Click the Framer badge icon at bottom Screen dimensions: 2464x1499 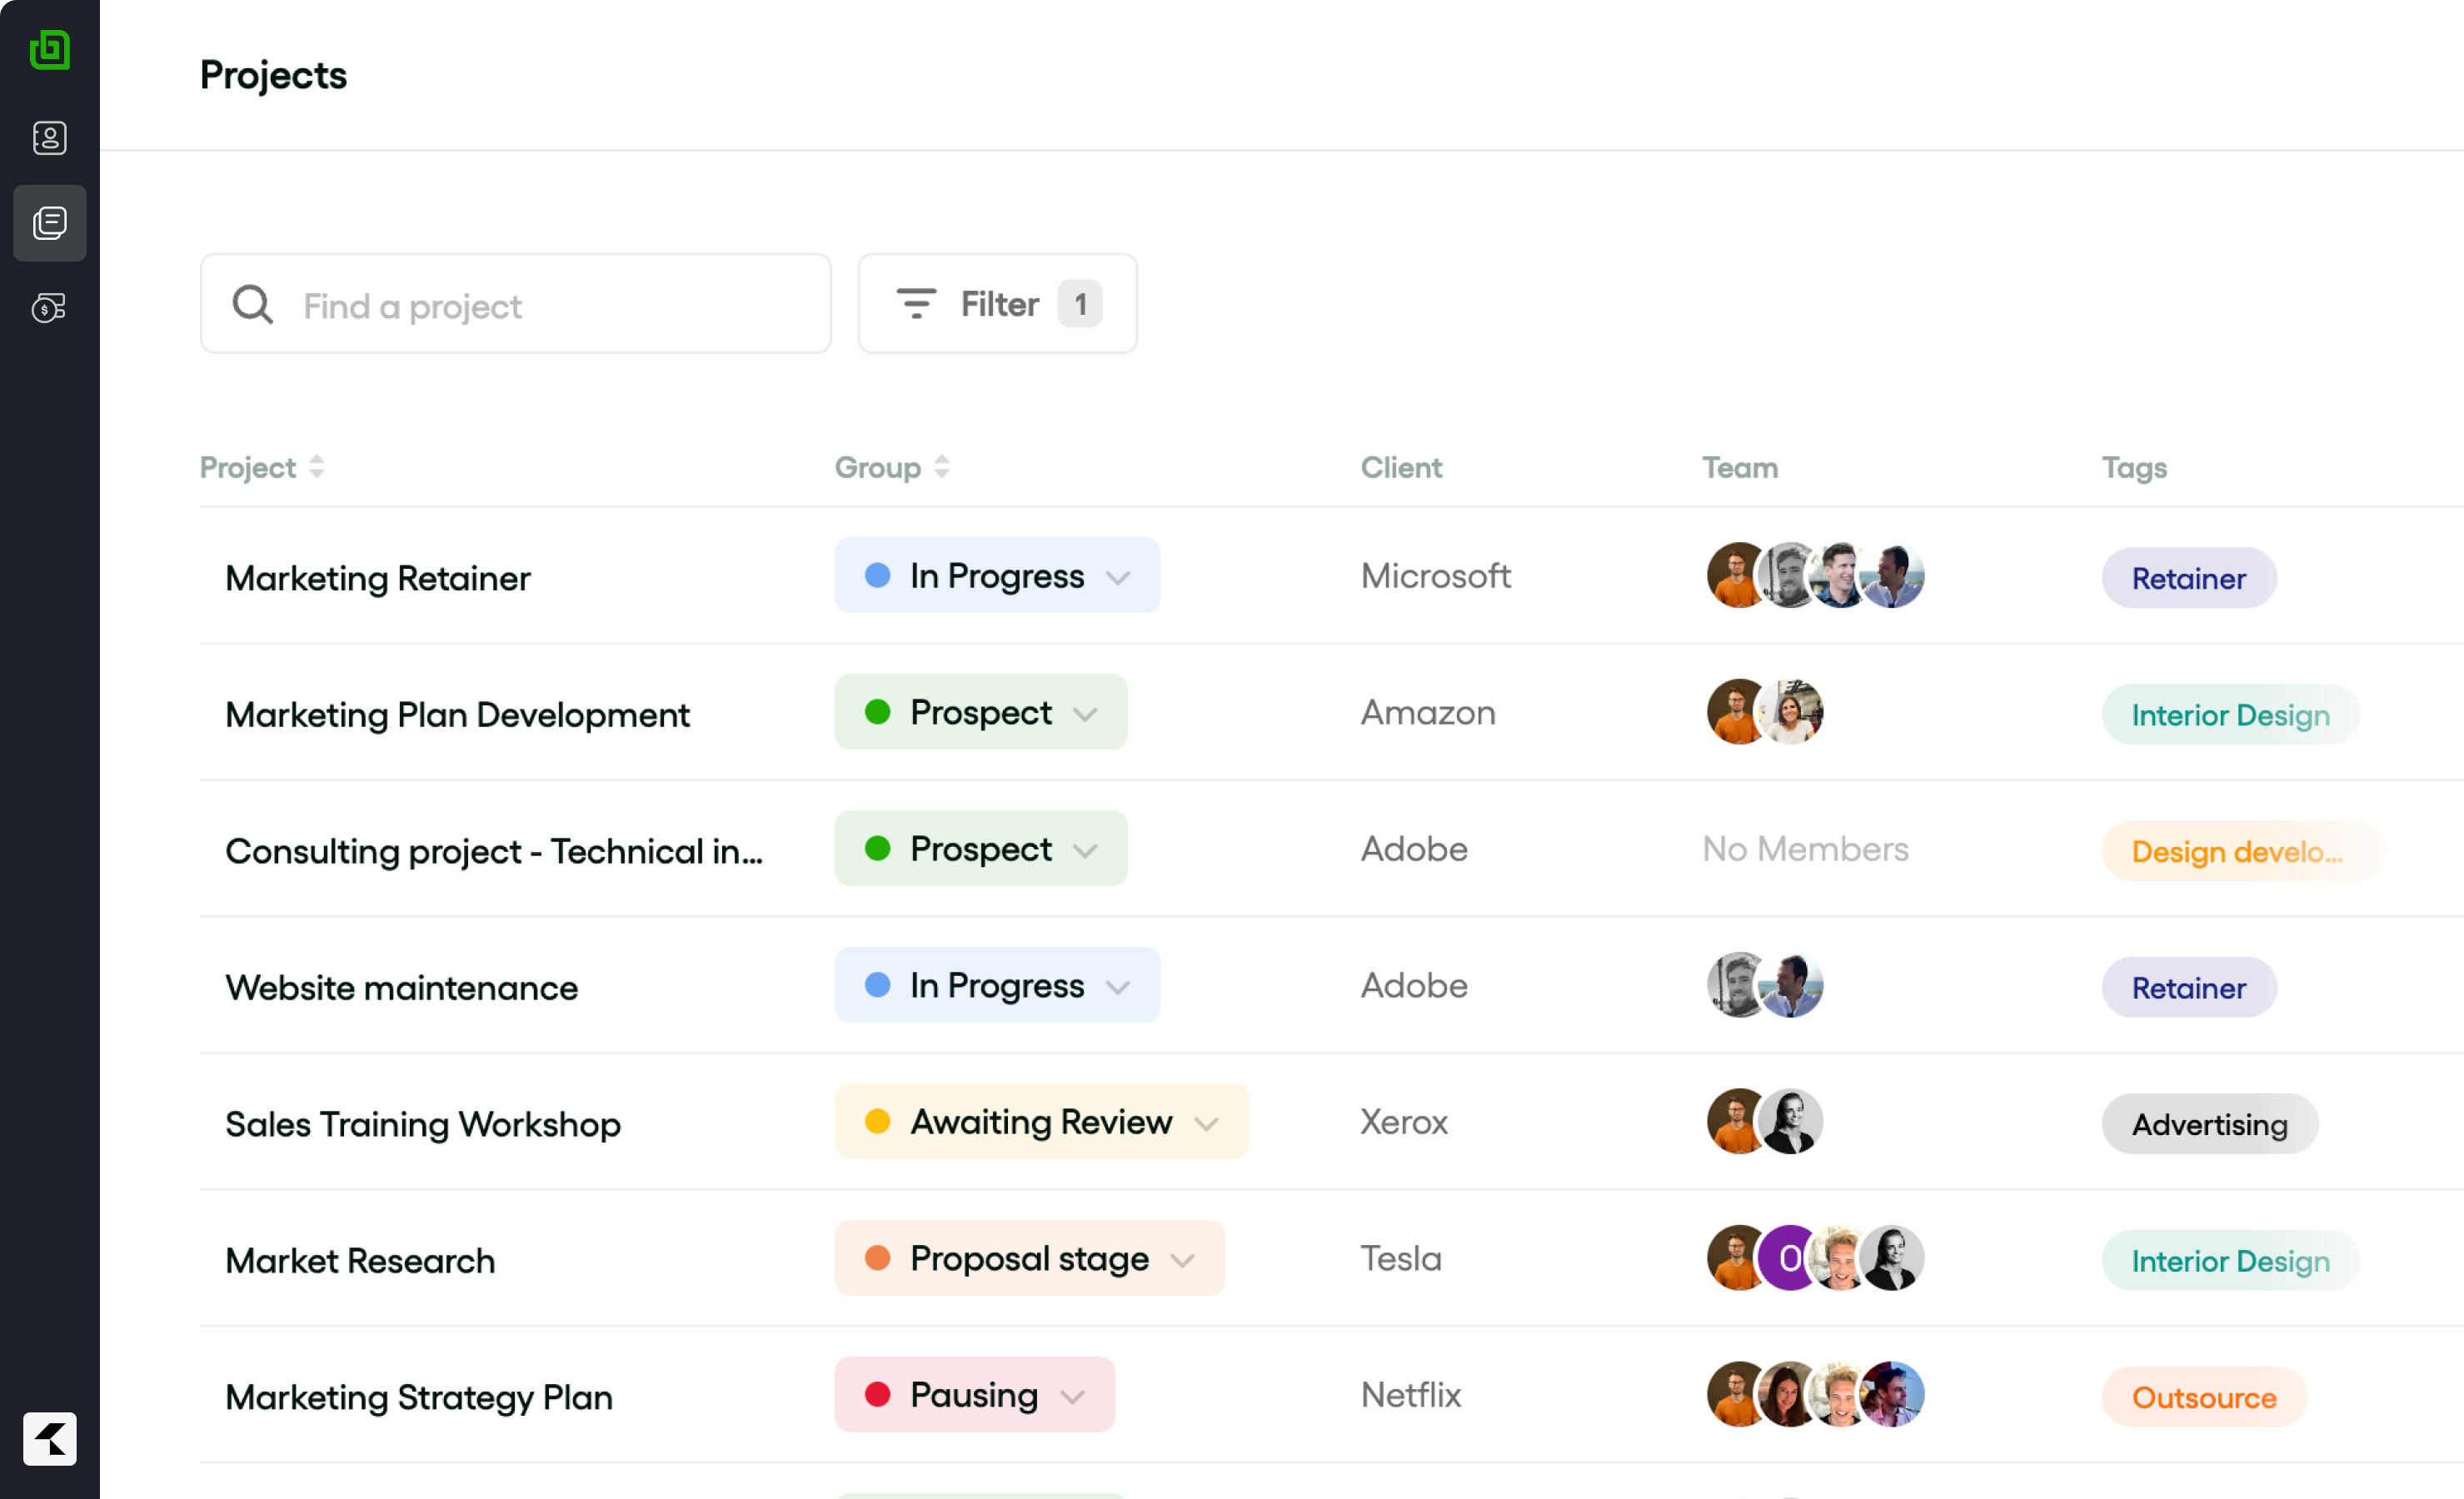pos(49,1438)
